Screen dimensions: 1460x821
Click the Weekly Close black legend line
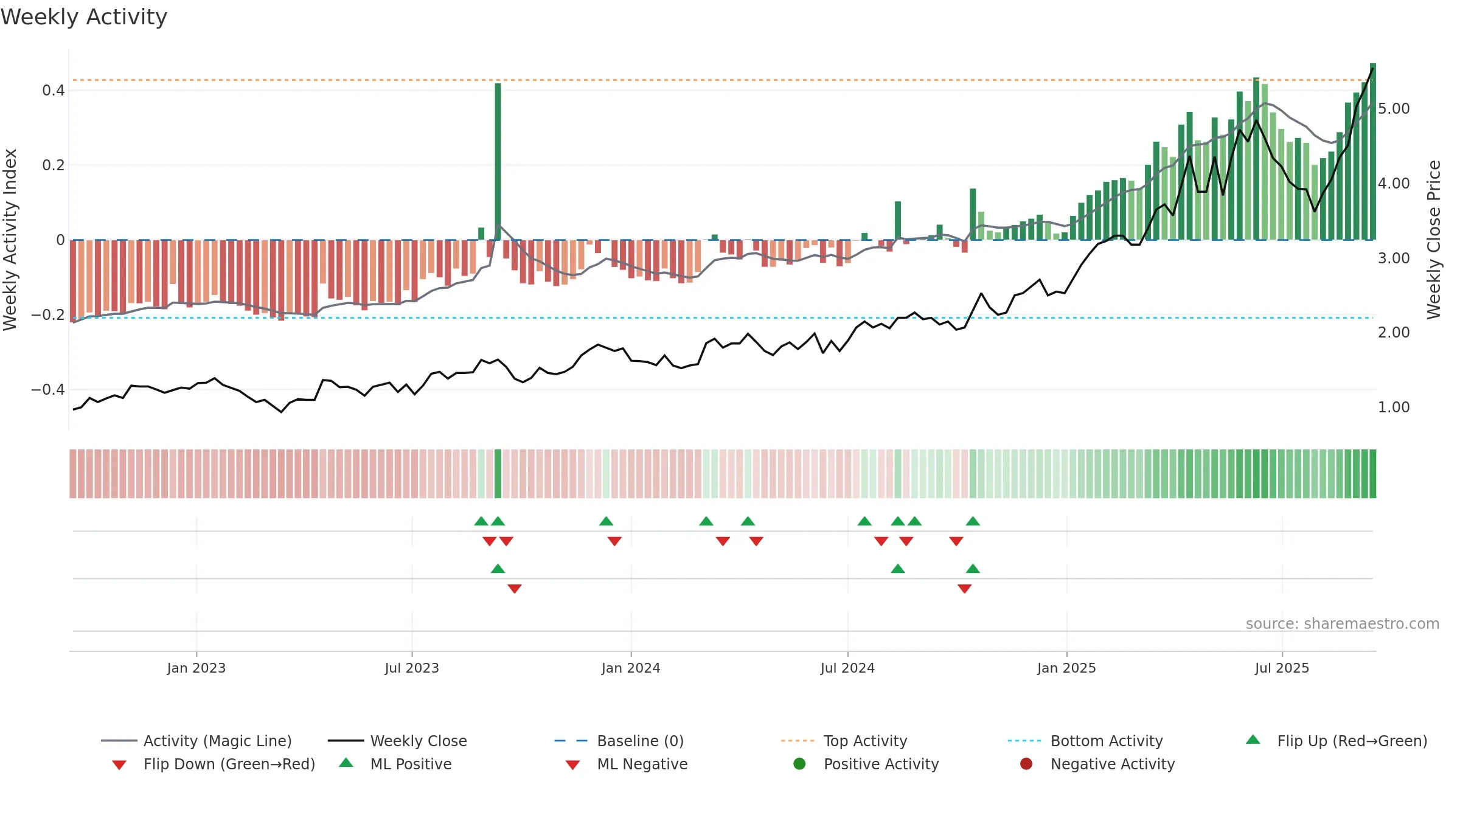coord(346,741)
